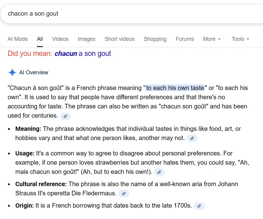The image size is (263, 219).
Task: Open source link for Cultural reference bullet
Action: point(124,194)
